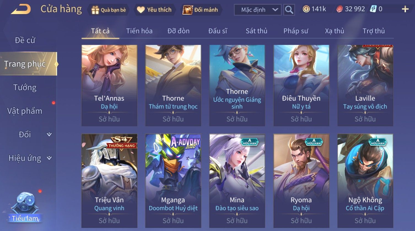Open the search magnifier icon
Image resolution: width=415 pixels, height=231 pixels.
(x=289, y=10)
